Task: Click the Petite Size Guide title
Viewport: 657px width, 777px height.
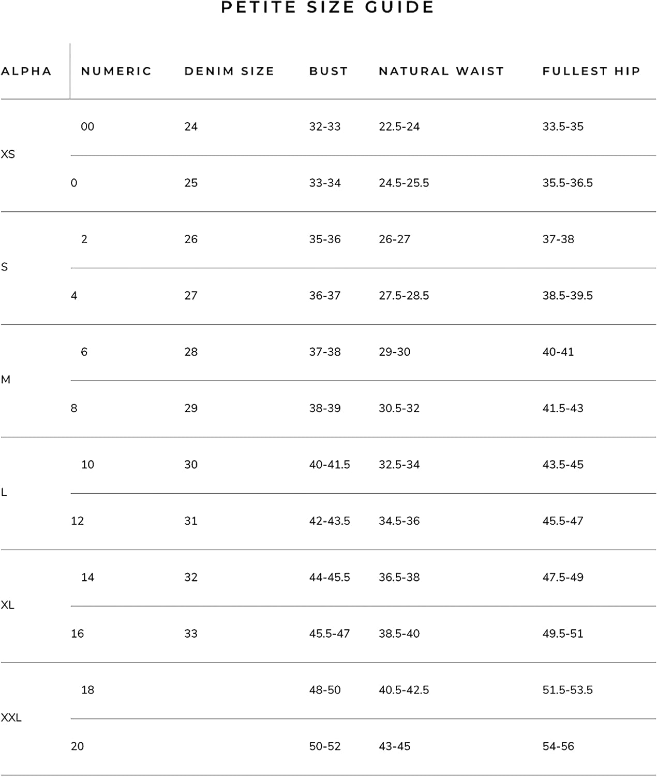Action: pyautogui.click(x=327, y=8)
